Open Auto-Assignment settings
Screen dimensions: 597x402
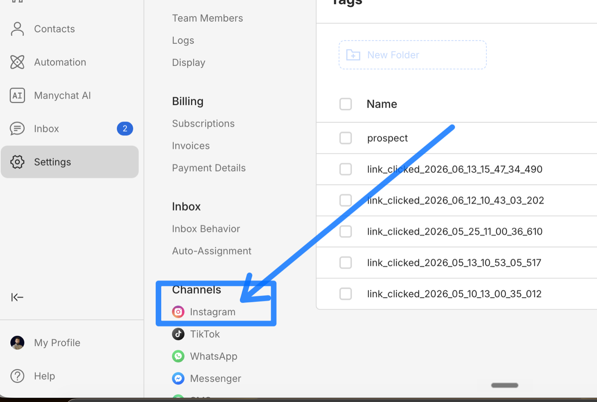pyautogui.click(x=212, y=251)
